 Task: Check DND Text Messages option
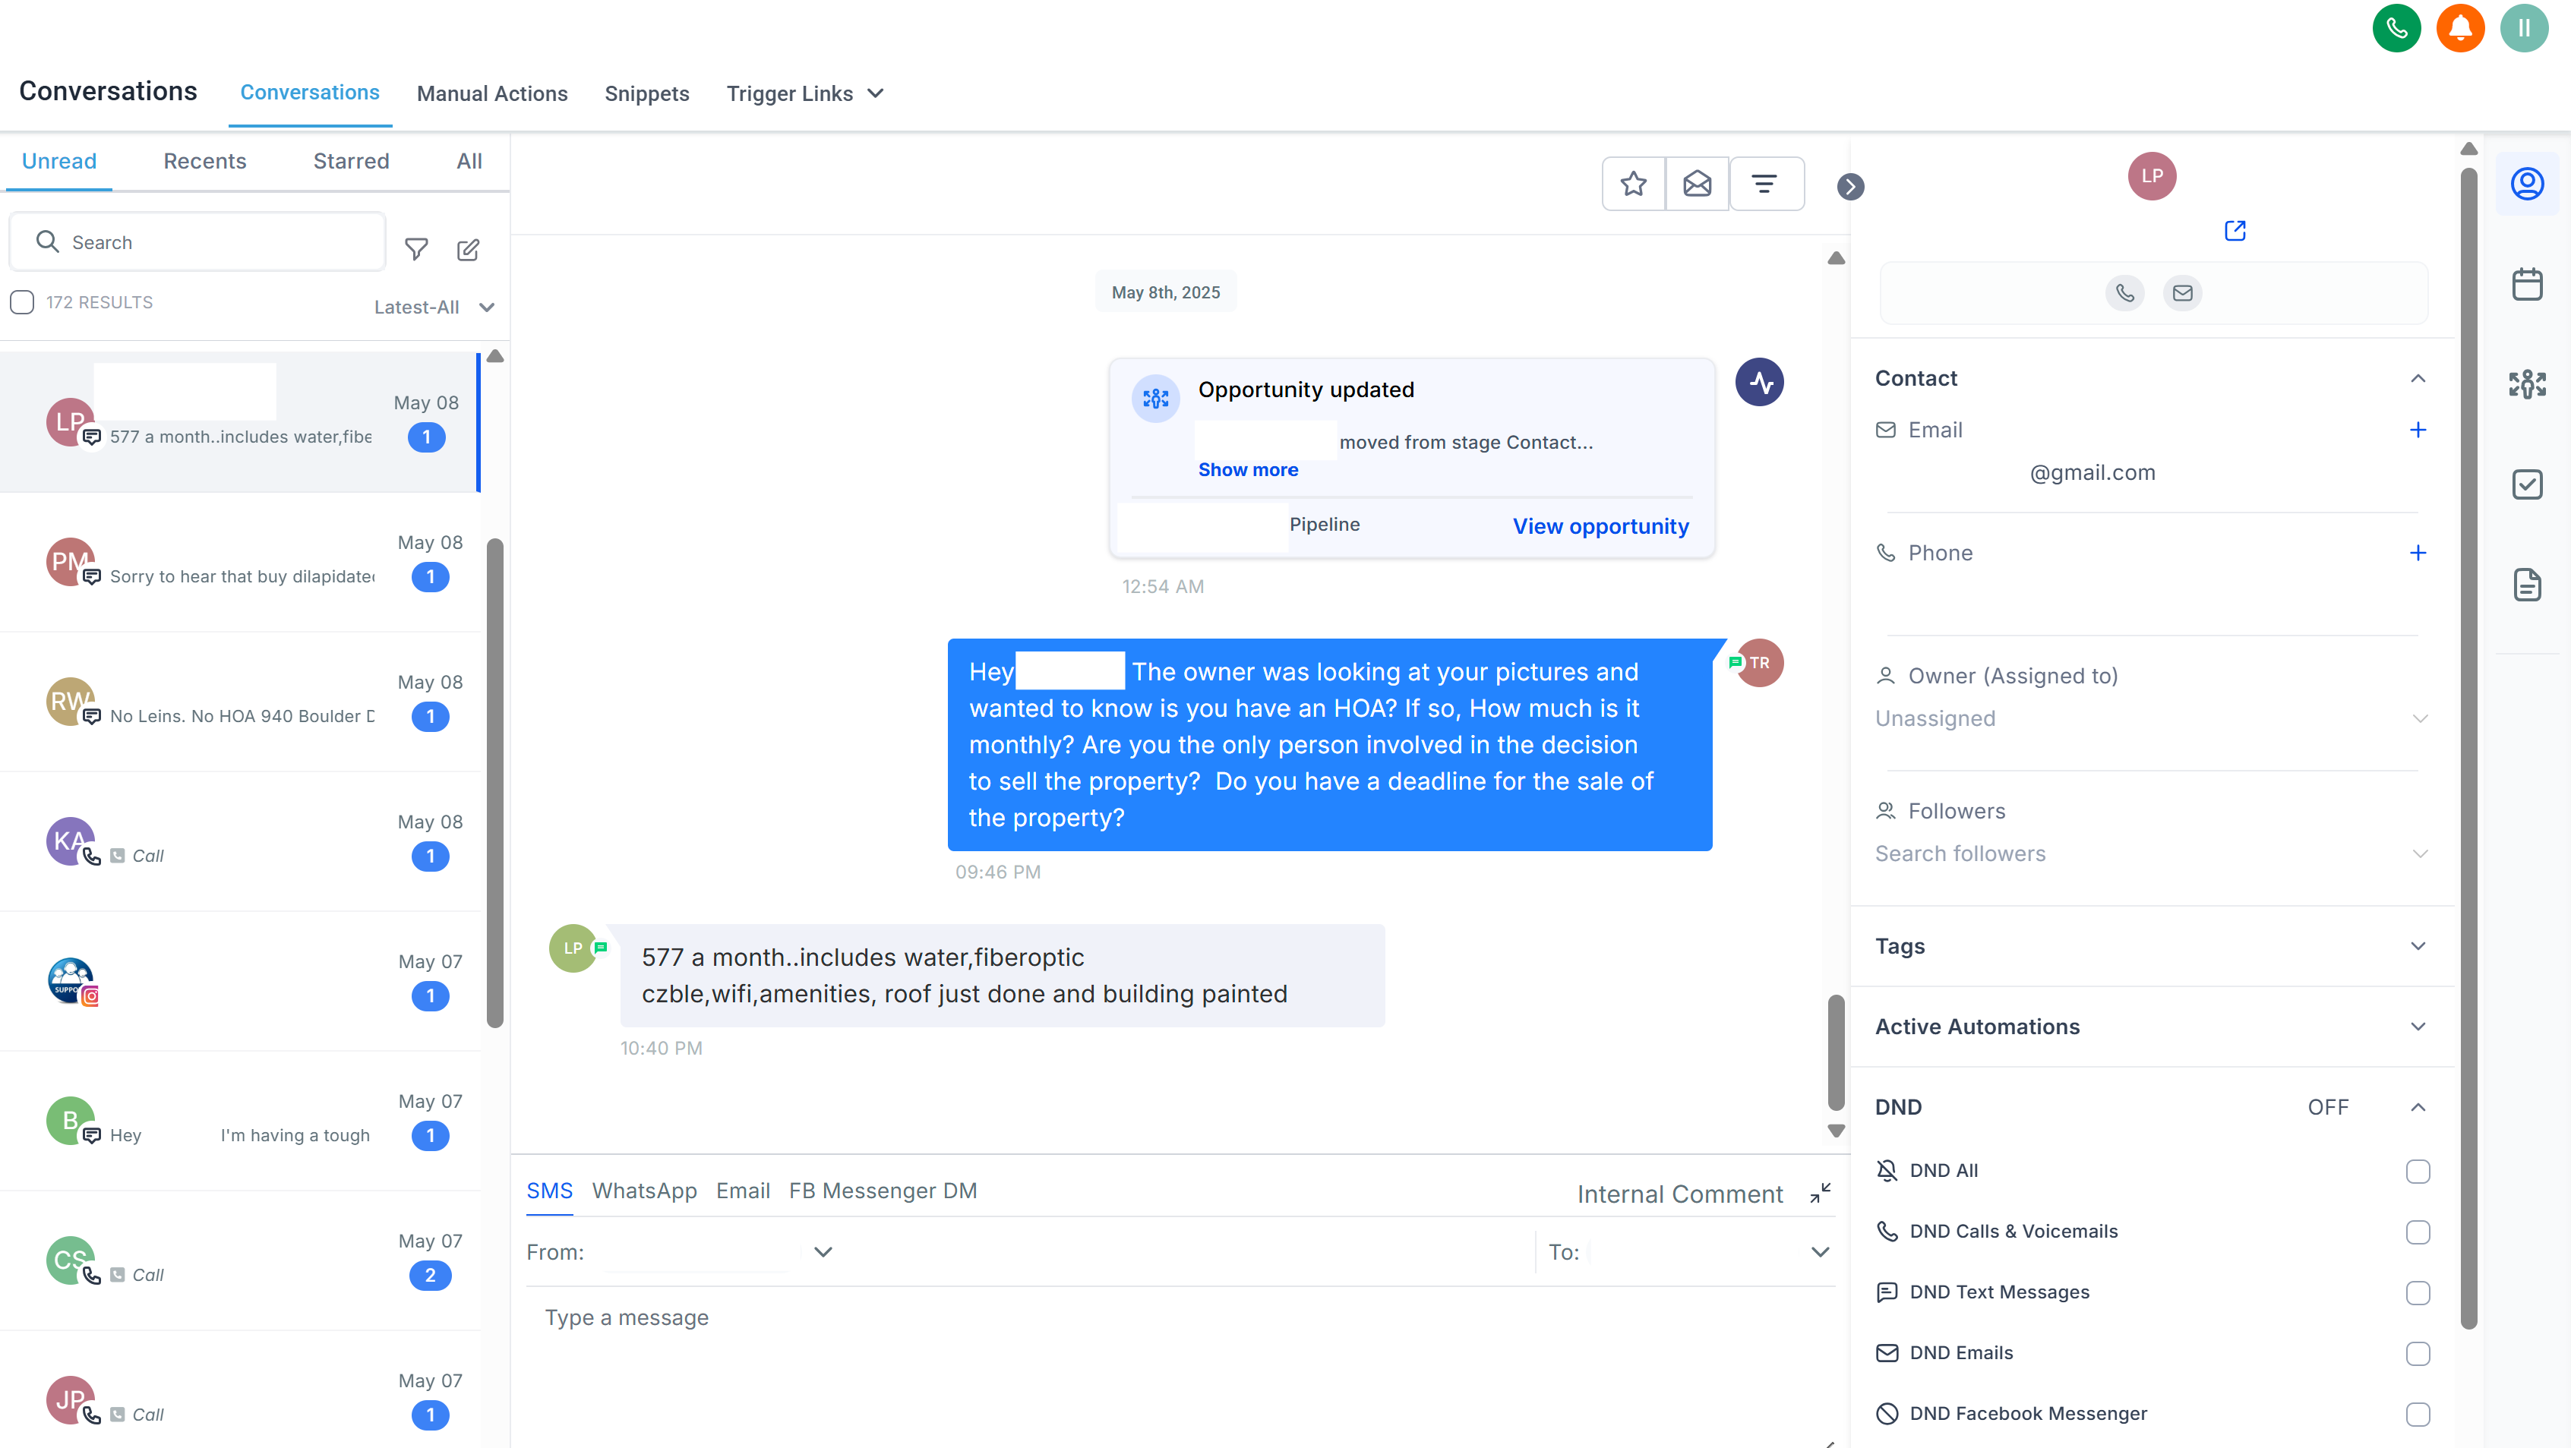click(2418, 1292)
